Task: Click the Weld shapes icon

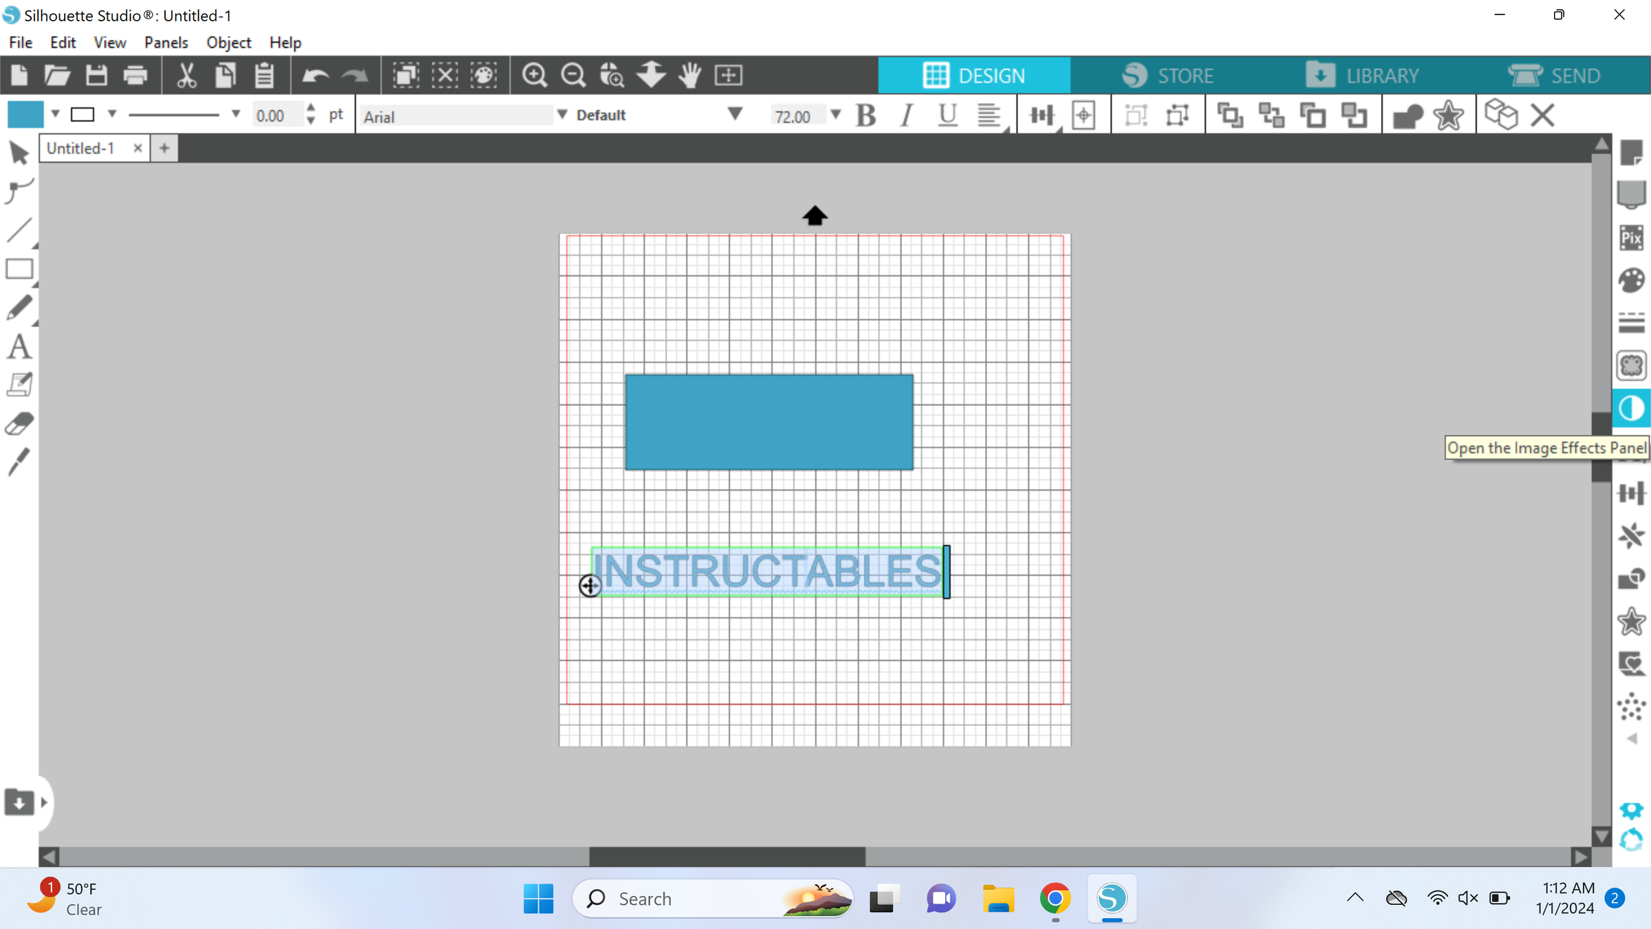Action: coord(1407,116)
